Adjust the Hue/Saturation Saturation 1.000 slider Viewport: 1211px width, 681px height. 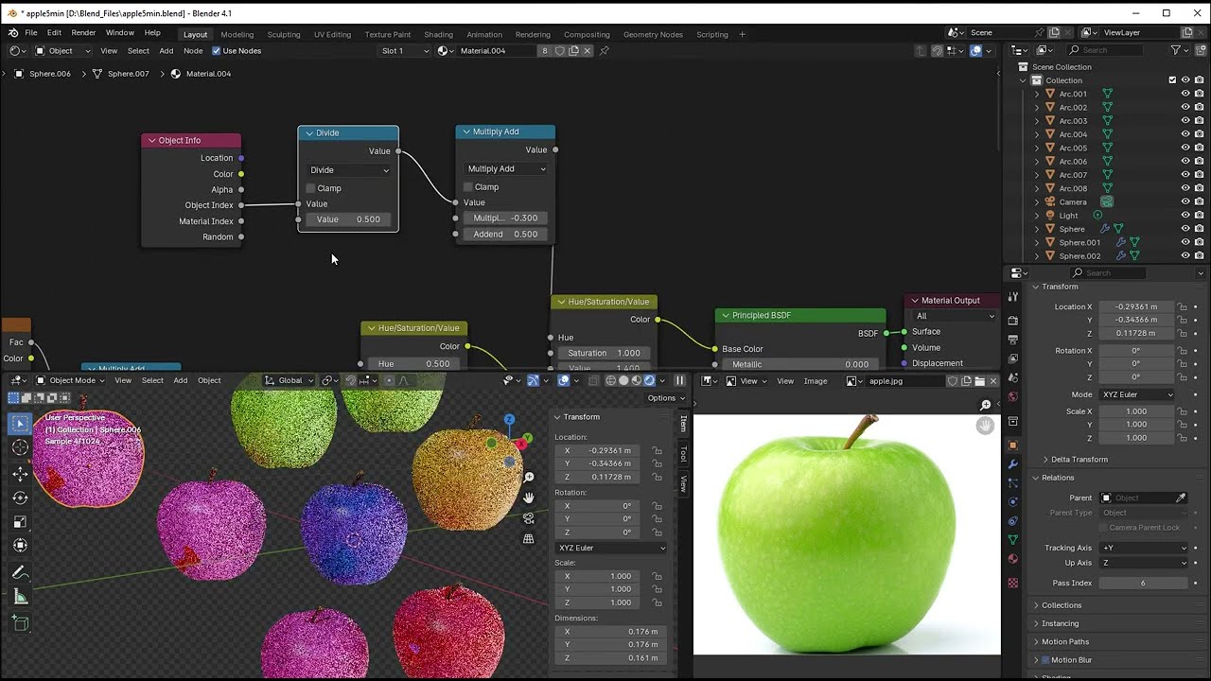click(x=604, y=353)
